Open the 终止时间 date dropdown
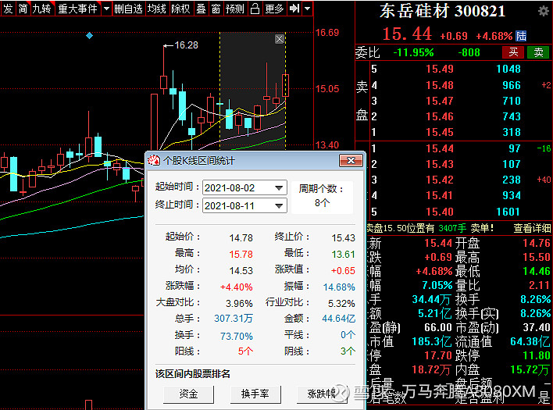Viewport: 553px width, 410px height. point(279,206)
